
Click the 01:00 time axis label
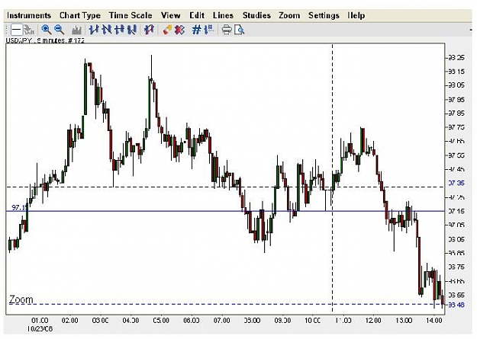[x=40, y=321]
